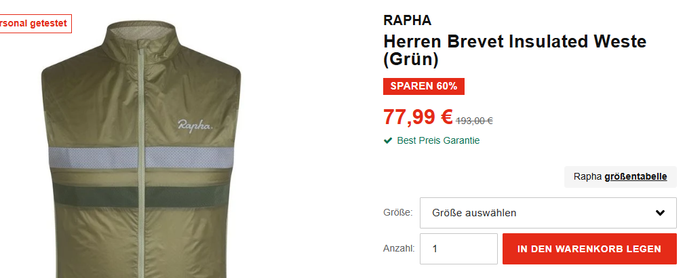Click the dark green stripe on vest image
The height and width of the screenshot is (278, 685).
[x=141, y=195]
